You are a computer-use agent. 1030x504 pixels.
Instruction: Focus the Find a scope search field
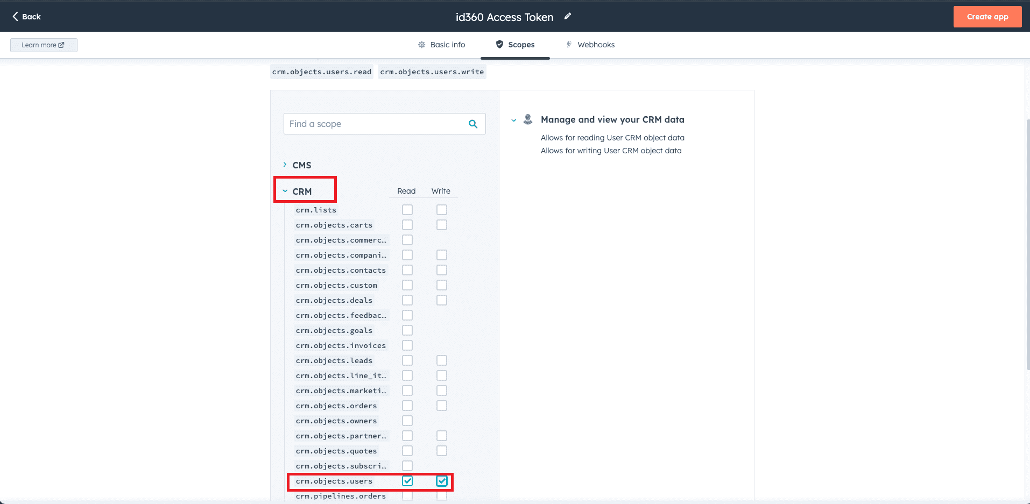tap(384, 124)
